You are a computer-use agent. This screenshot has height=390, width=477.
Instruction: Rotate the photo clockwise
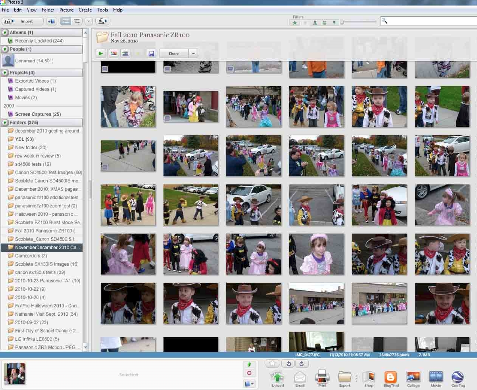[x=301, y=364]
